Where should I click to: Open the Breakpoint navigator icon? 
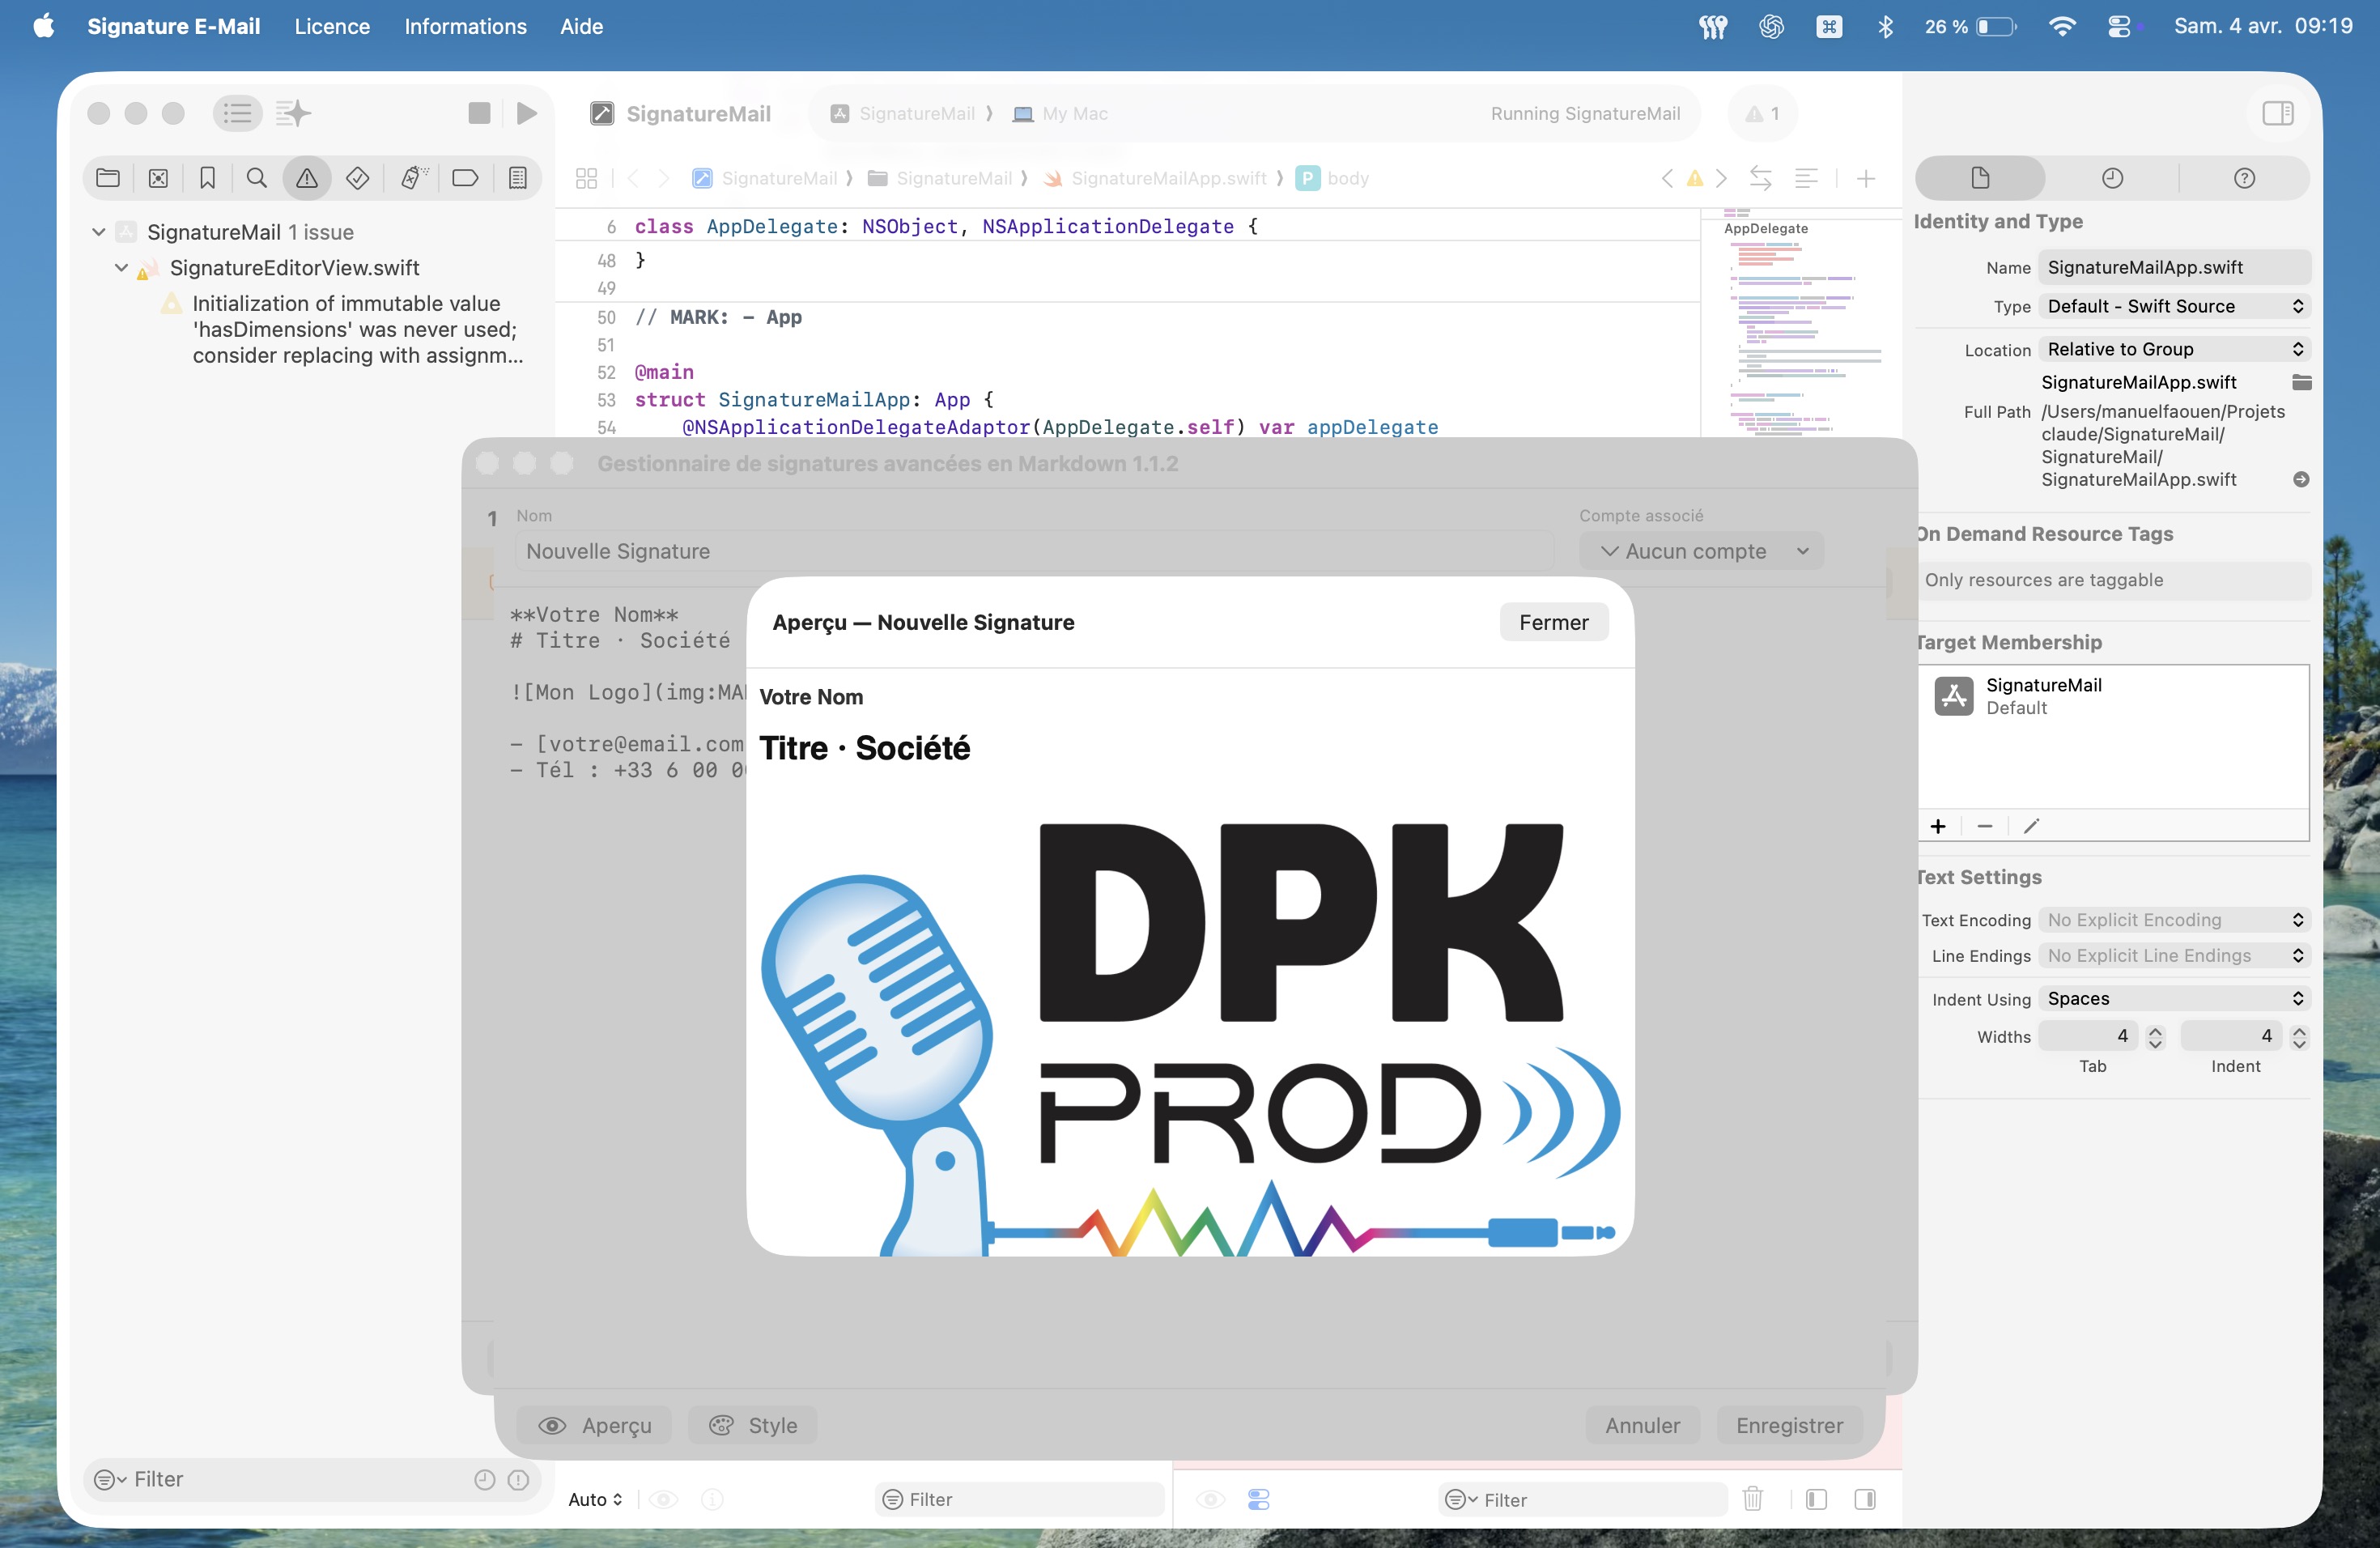coord(465,178)
